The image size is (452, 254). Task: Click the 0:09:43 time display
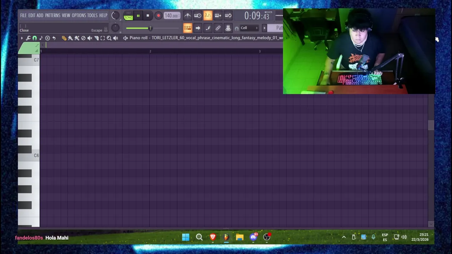tap(257, 16)
